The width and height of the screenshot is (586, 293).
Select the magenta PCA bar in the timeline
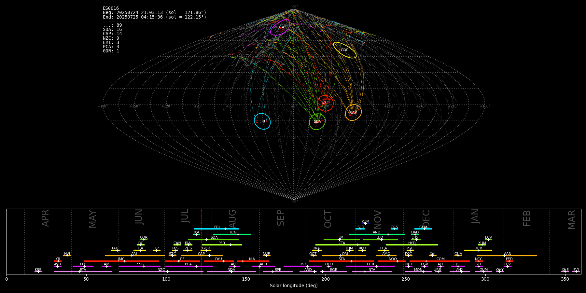pos(189,266)
